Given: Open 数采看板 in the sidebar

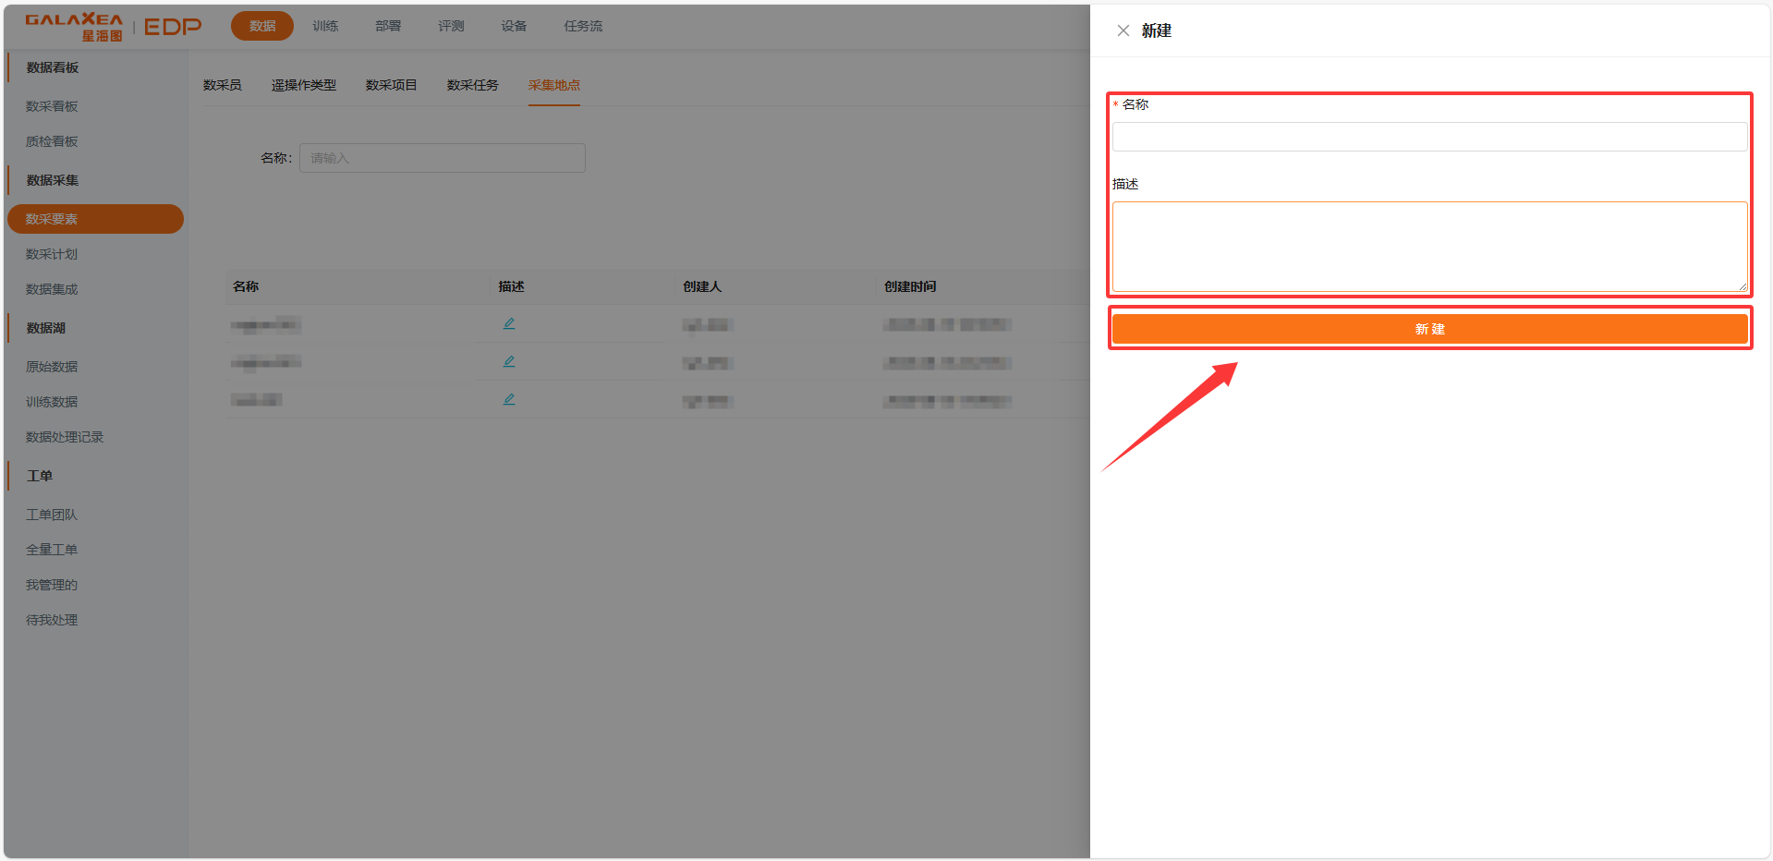Looking at the screenshot, I should click(x=52, y=106).
